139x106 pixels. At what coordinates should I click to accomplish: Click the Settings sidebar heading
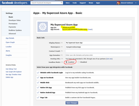[x=9, y=13]
